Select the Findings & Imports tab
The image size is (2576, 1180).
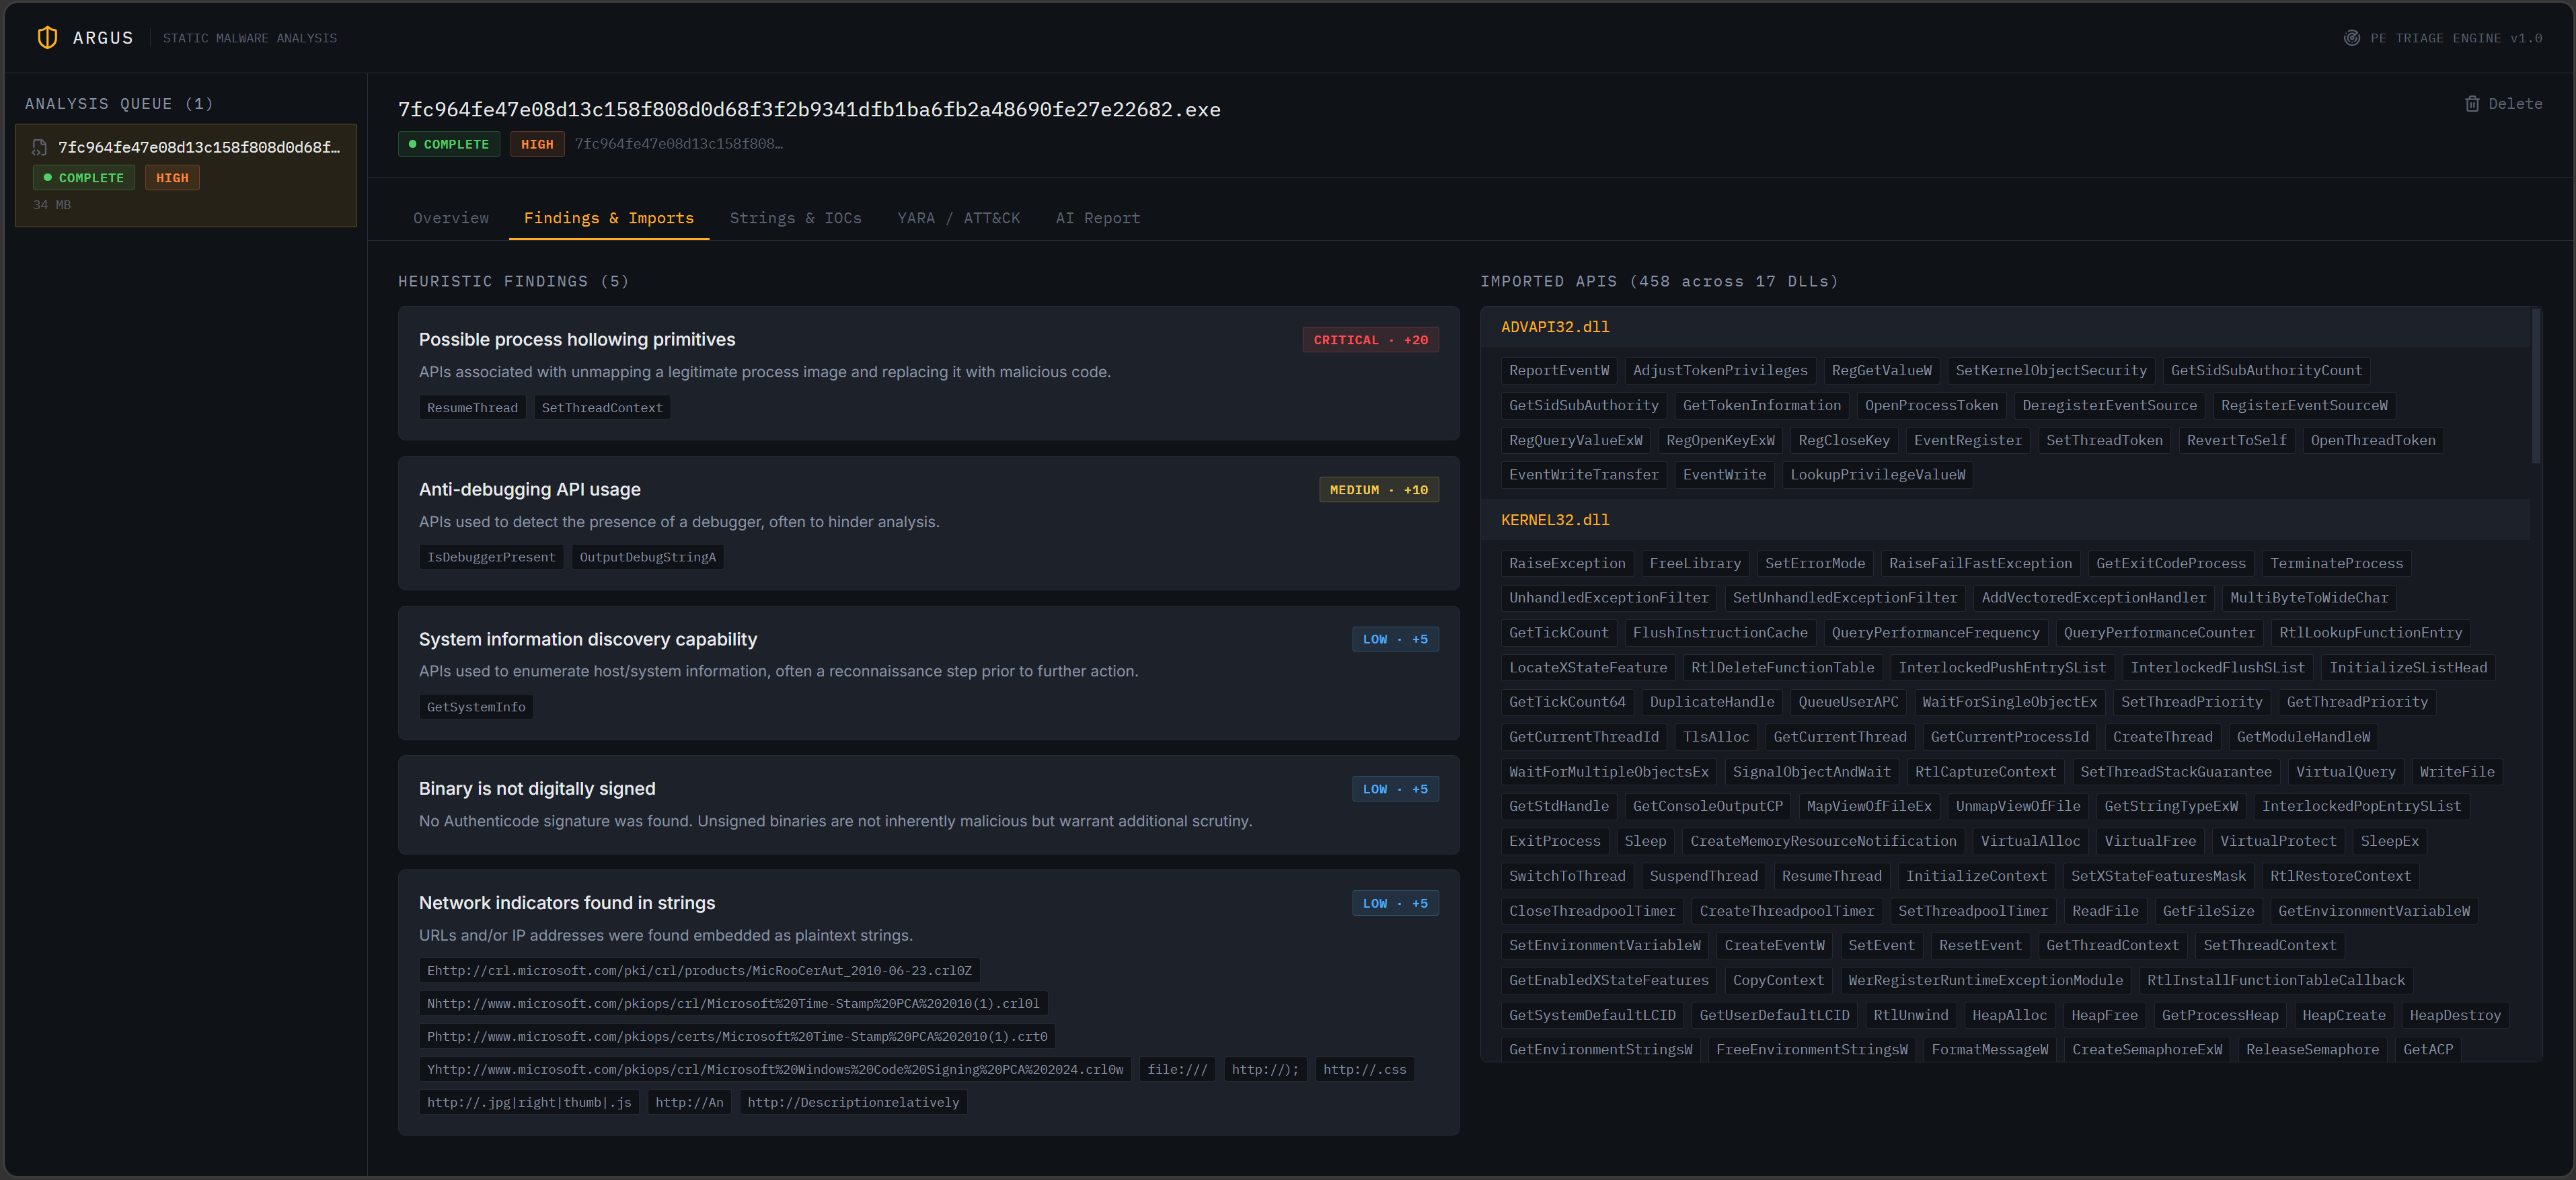click(x=609, y=218)
